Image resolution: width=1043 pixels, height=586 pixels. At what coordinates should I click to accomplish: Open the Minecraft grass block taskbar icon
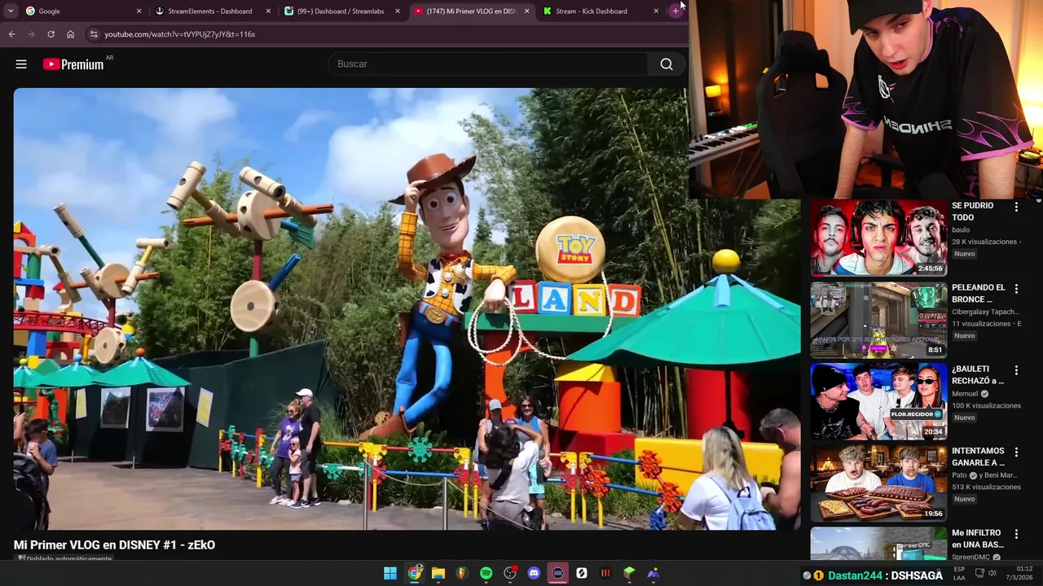[x=629, y=574]
